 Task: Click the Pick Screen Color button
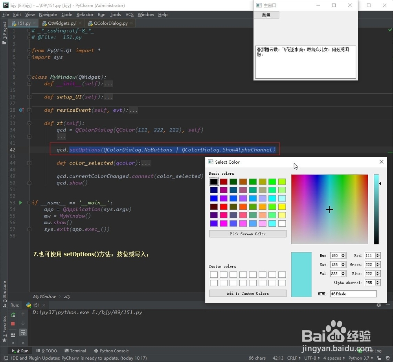[248, 234]
